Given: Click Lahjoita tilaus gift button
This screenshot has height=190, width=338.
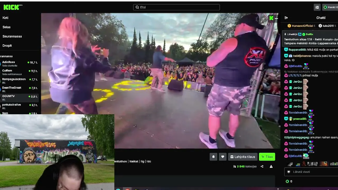Looking at the screenshot, I should coord(243,157).
